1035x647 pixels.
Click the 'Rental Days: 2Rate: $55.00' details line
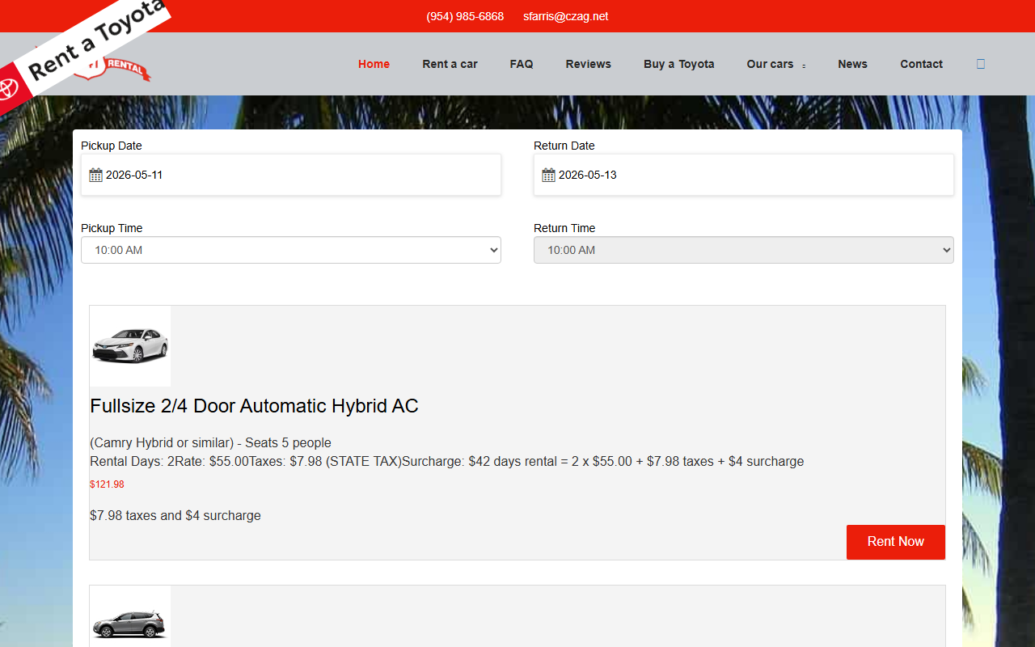click(446, 461)
